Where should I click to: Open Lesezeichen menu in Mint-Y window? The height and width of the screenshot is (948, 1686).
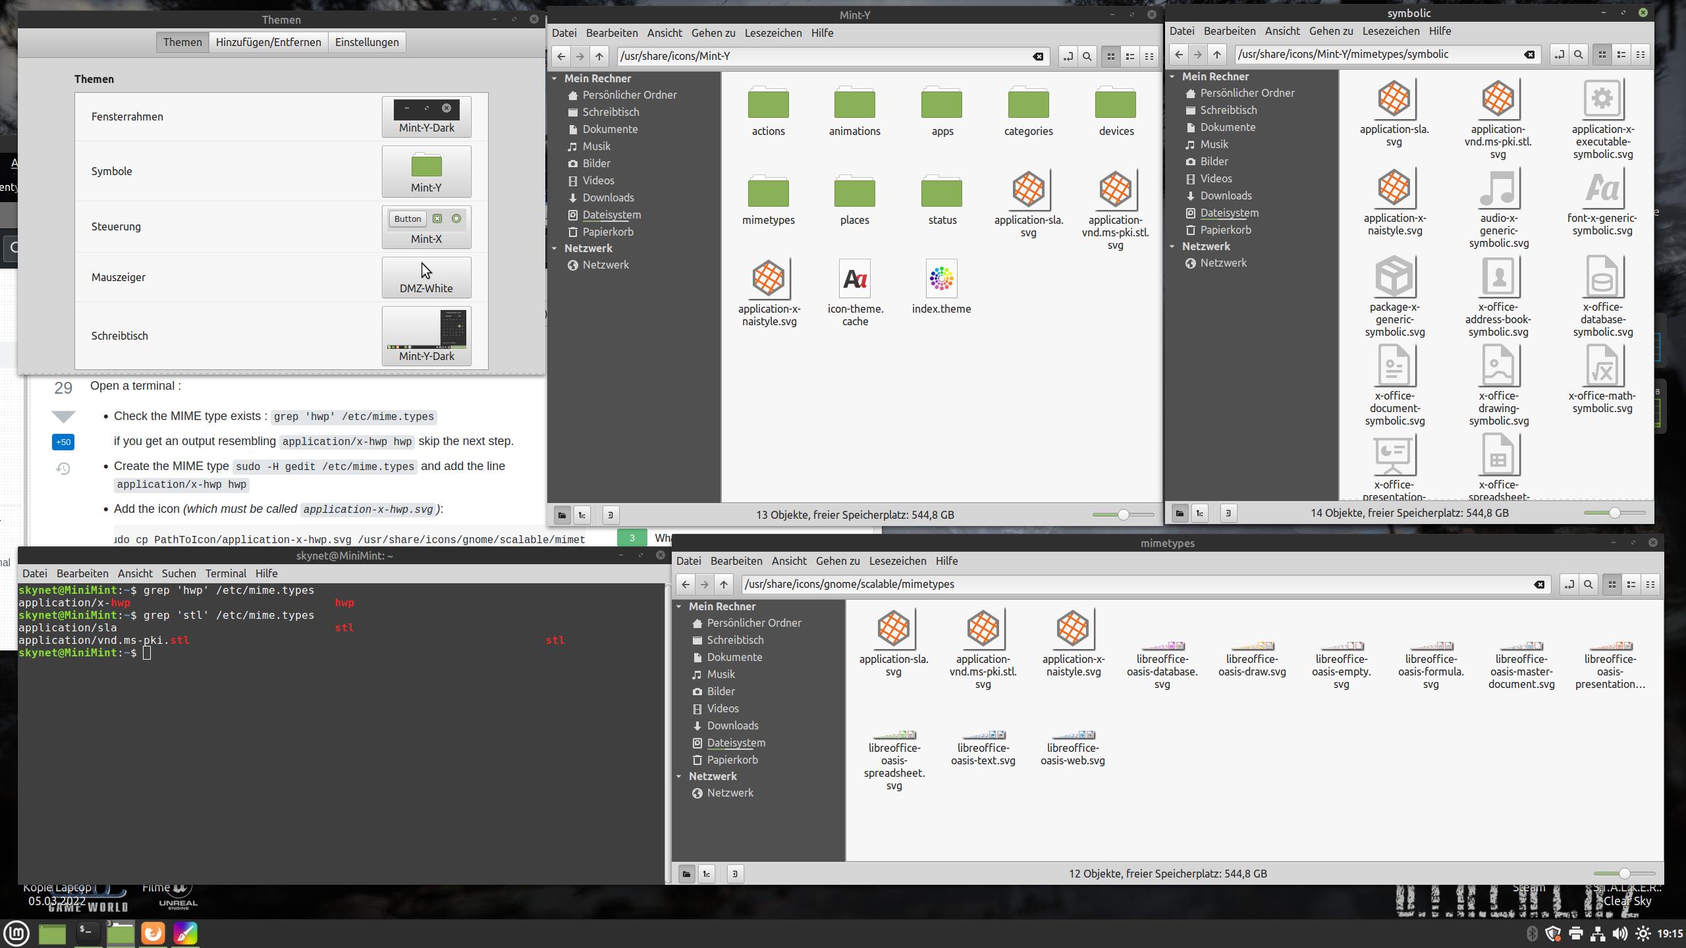click(x=773, y=33)
